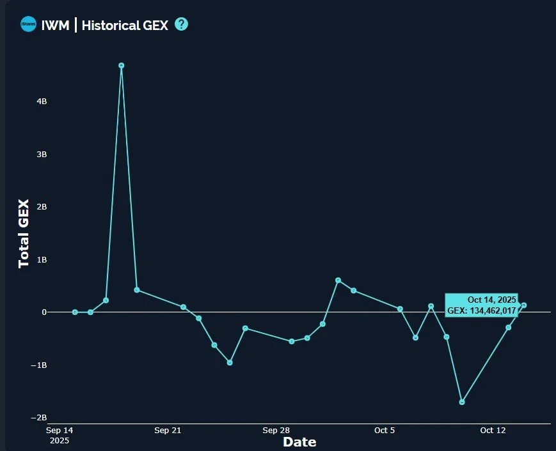Click the '0' y-axis label

tap(44, 312)
